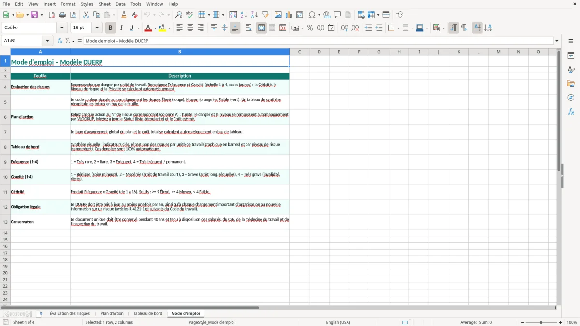Open the Borders dropdown arrow
Viewport: 580px width, 326px height.
click(x=398, y=28)
